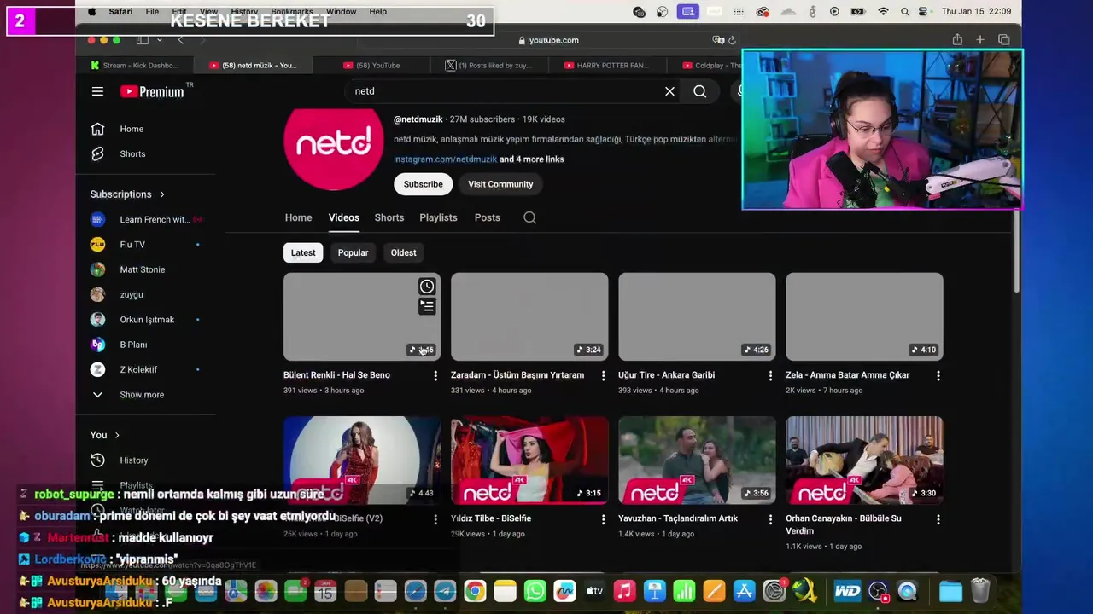Show Safari tab overview icon

click(1003, 40)
